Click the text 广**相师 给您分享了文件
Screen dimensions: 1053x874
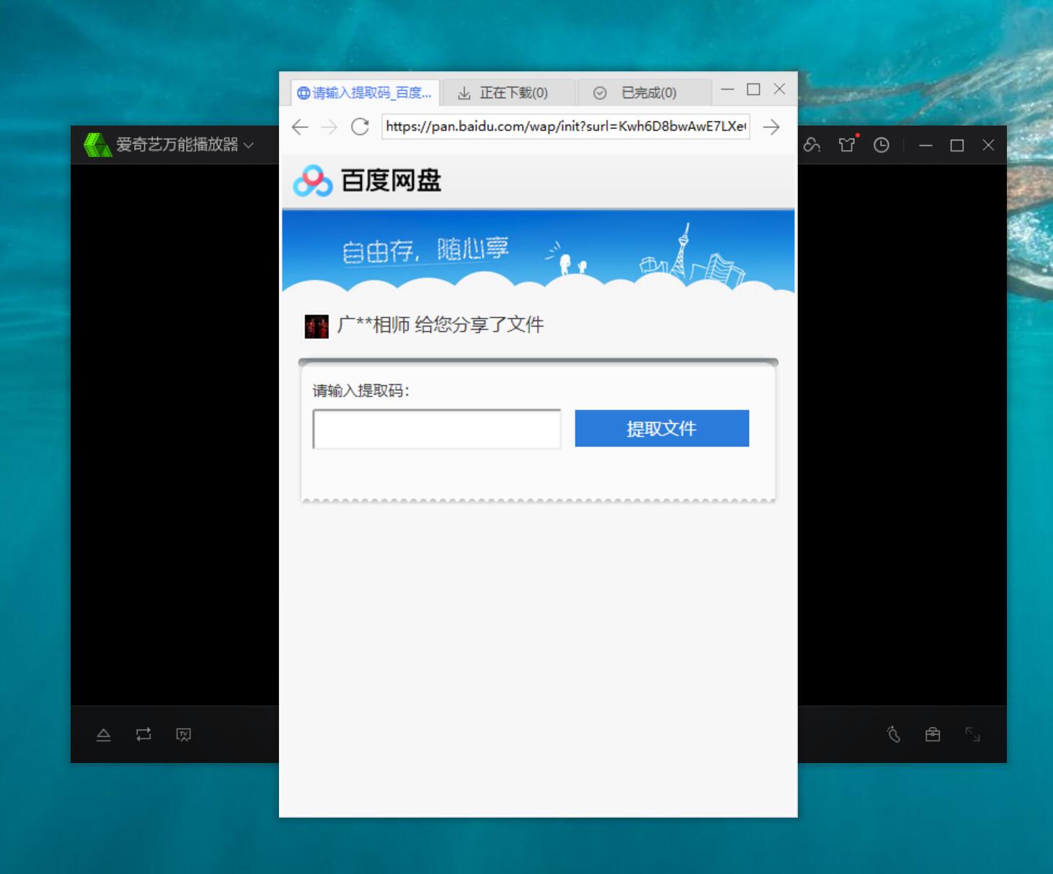[x=440, y=325]
